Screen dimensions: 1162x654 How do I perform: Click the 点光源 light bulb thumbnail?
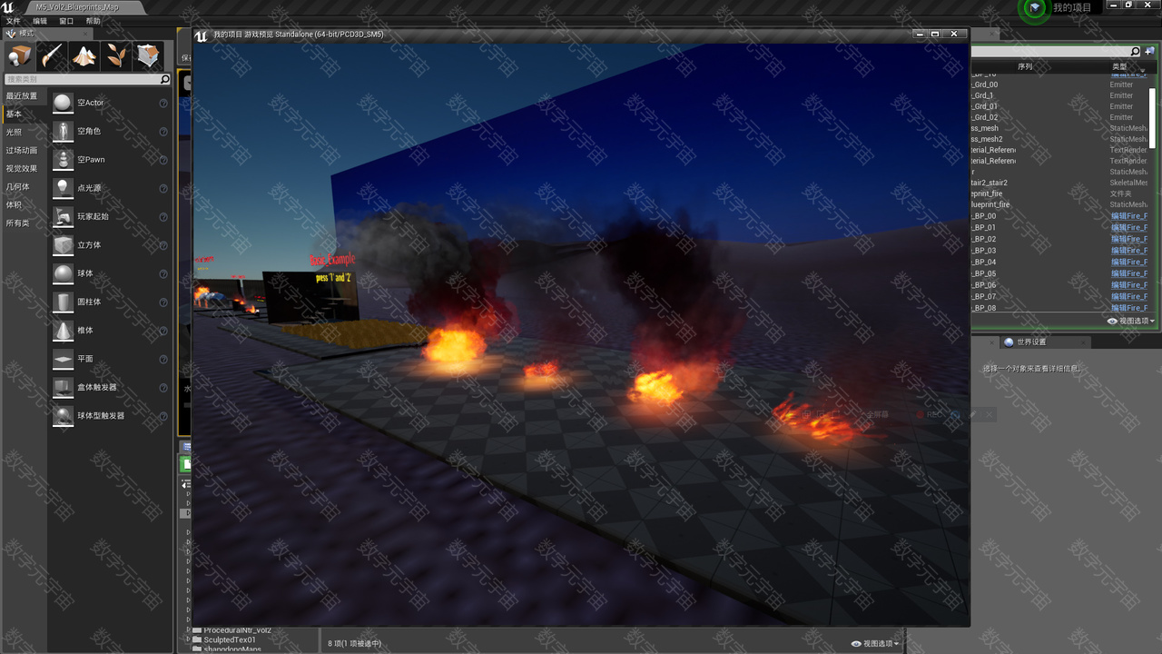(63, 188)
